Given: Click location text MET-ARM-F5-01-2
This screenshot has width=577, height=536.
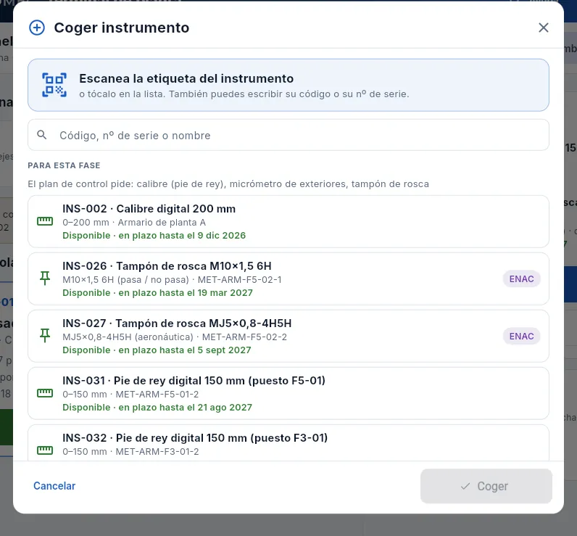Looking at the screenshot, I should click(x=157, y=395).
